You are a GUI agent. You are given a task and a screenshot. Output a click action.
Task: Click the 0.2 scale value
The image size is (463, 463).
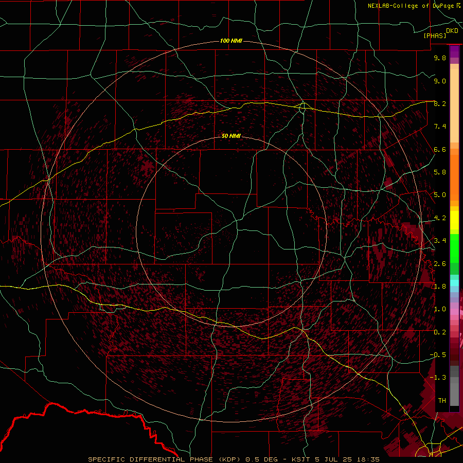[x=440, y=332]
